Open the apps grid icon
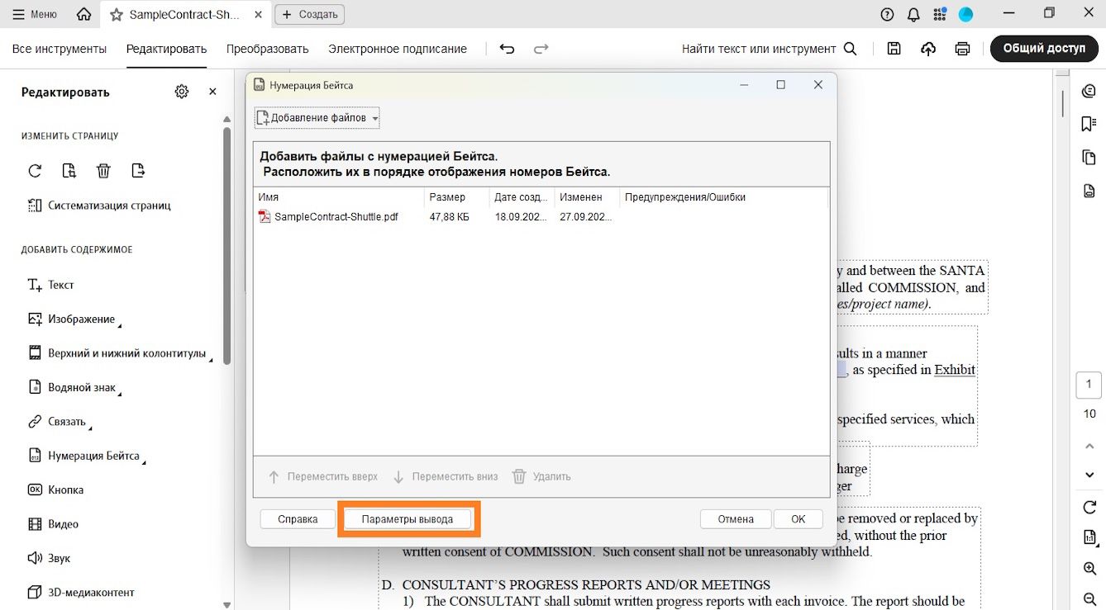Screen dimensions: 1106x610 939,14
